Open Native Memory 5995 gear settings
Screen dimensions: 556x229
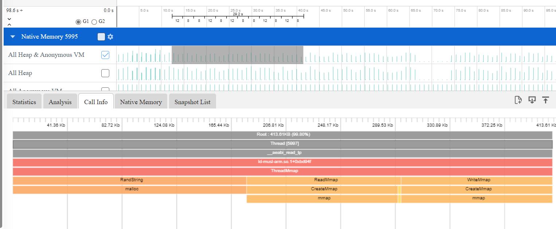click(110, 37)
